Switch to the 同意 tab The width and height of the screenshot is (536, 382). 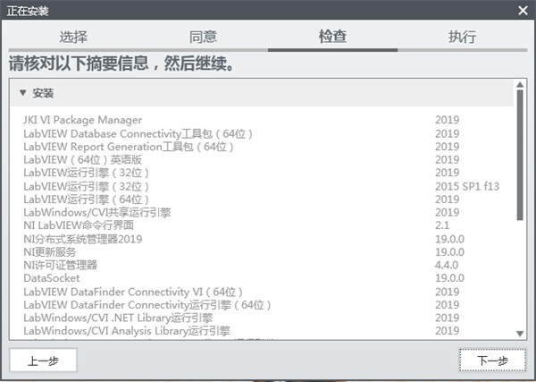point(203,37)
